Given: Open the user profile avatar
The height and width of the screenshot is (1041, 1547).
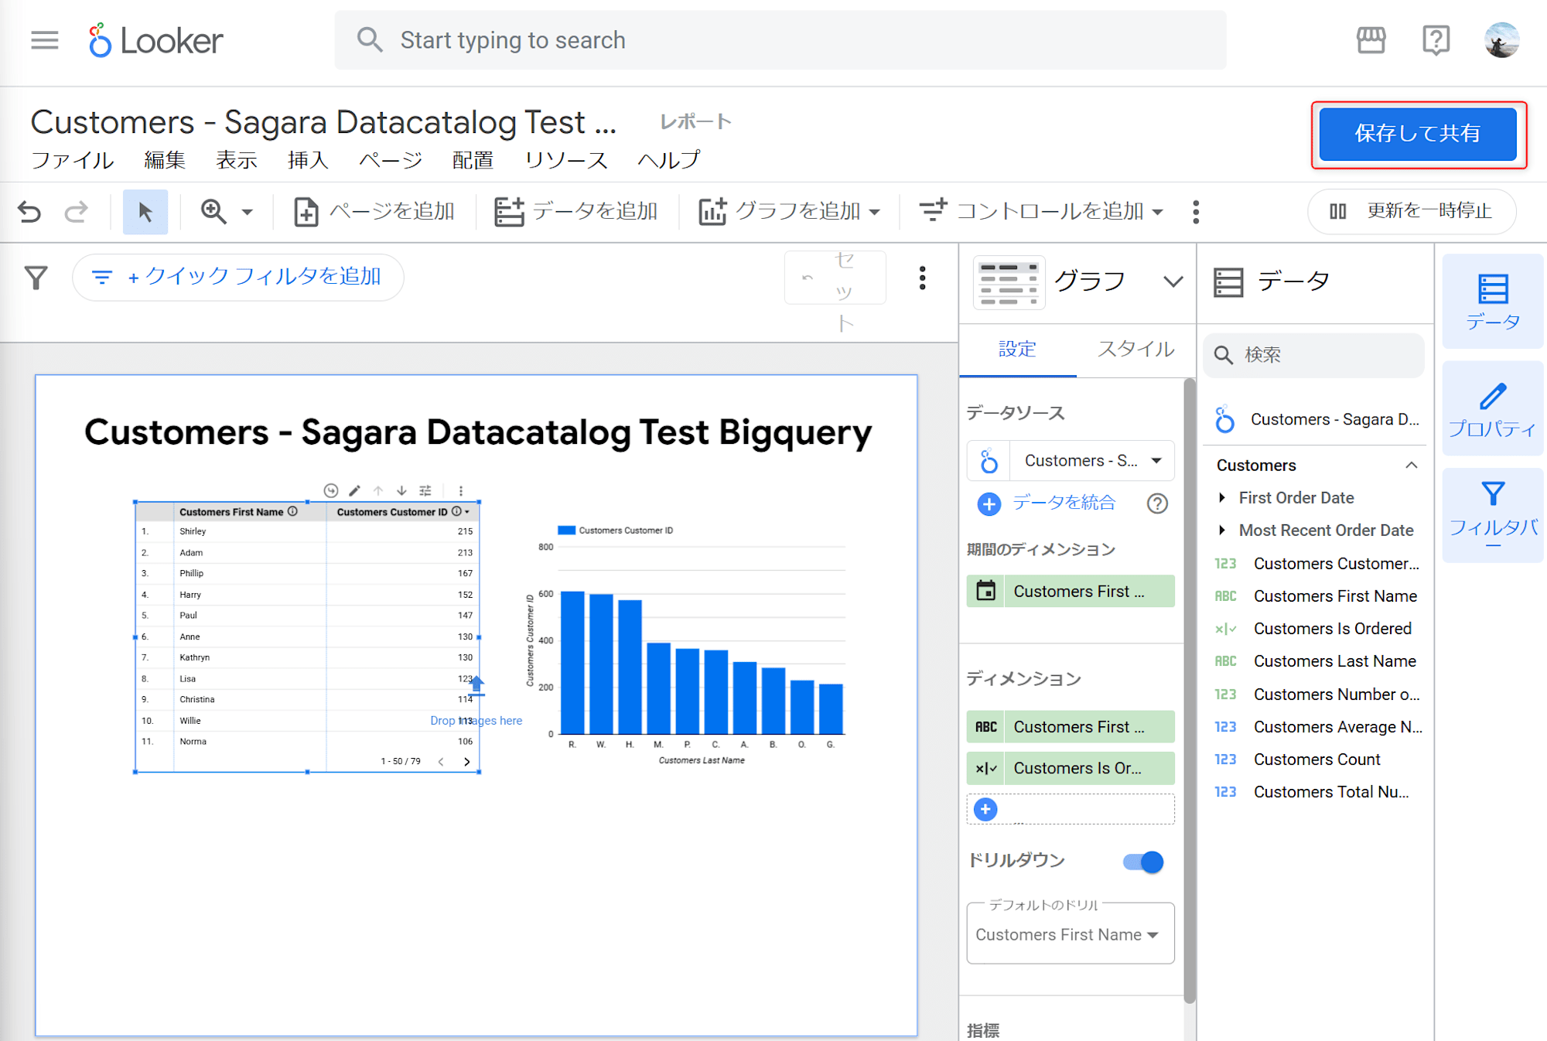Looking at the screenshot, I should click(1501, 39).
